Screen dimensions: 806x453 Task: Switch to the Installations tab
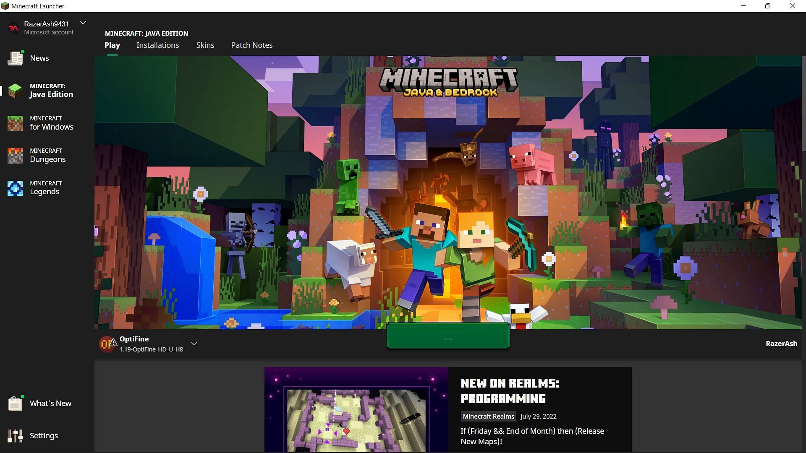point(157,45)
